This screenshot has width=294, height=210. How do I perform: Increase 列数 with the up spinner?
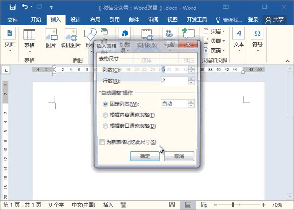[191, 68]
